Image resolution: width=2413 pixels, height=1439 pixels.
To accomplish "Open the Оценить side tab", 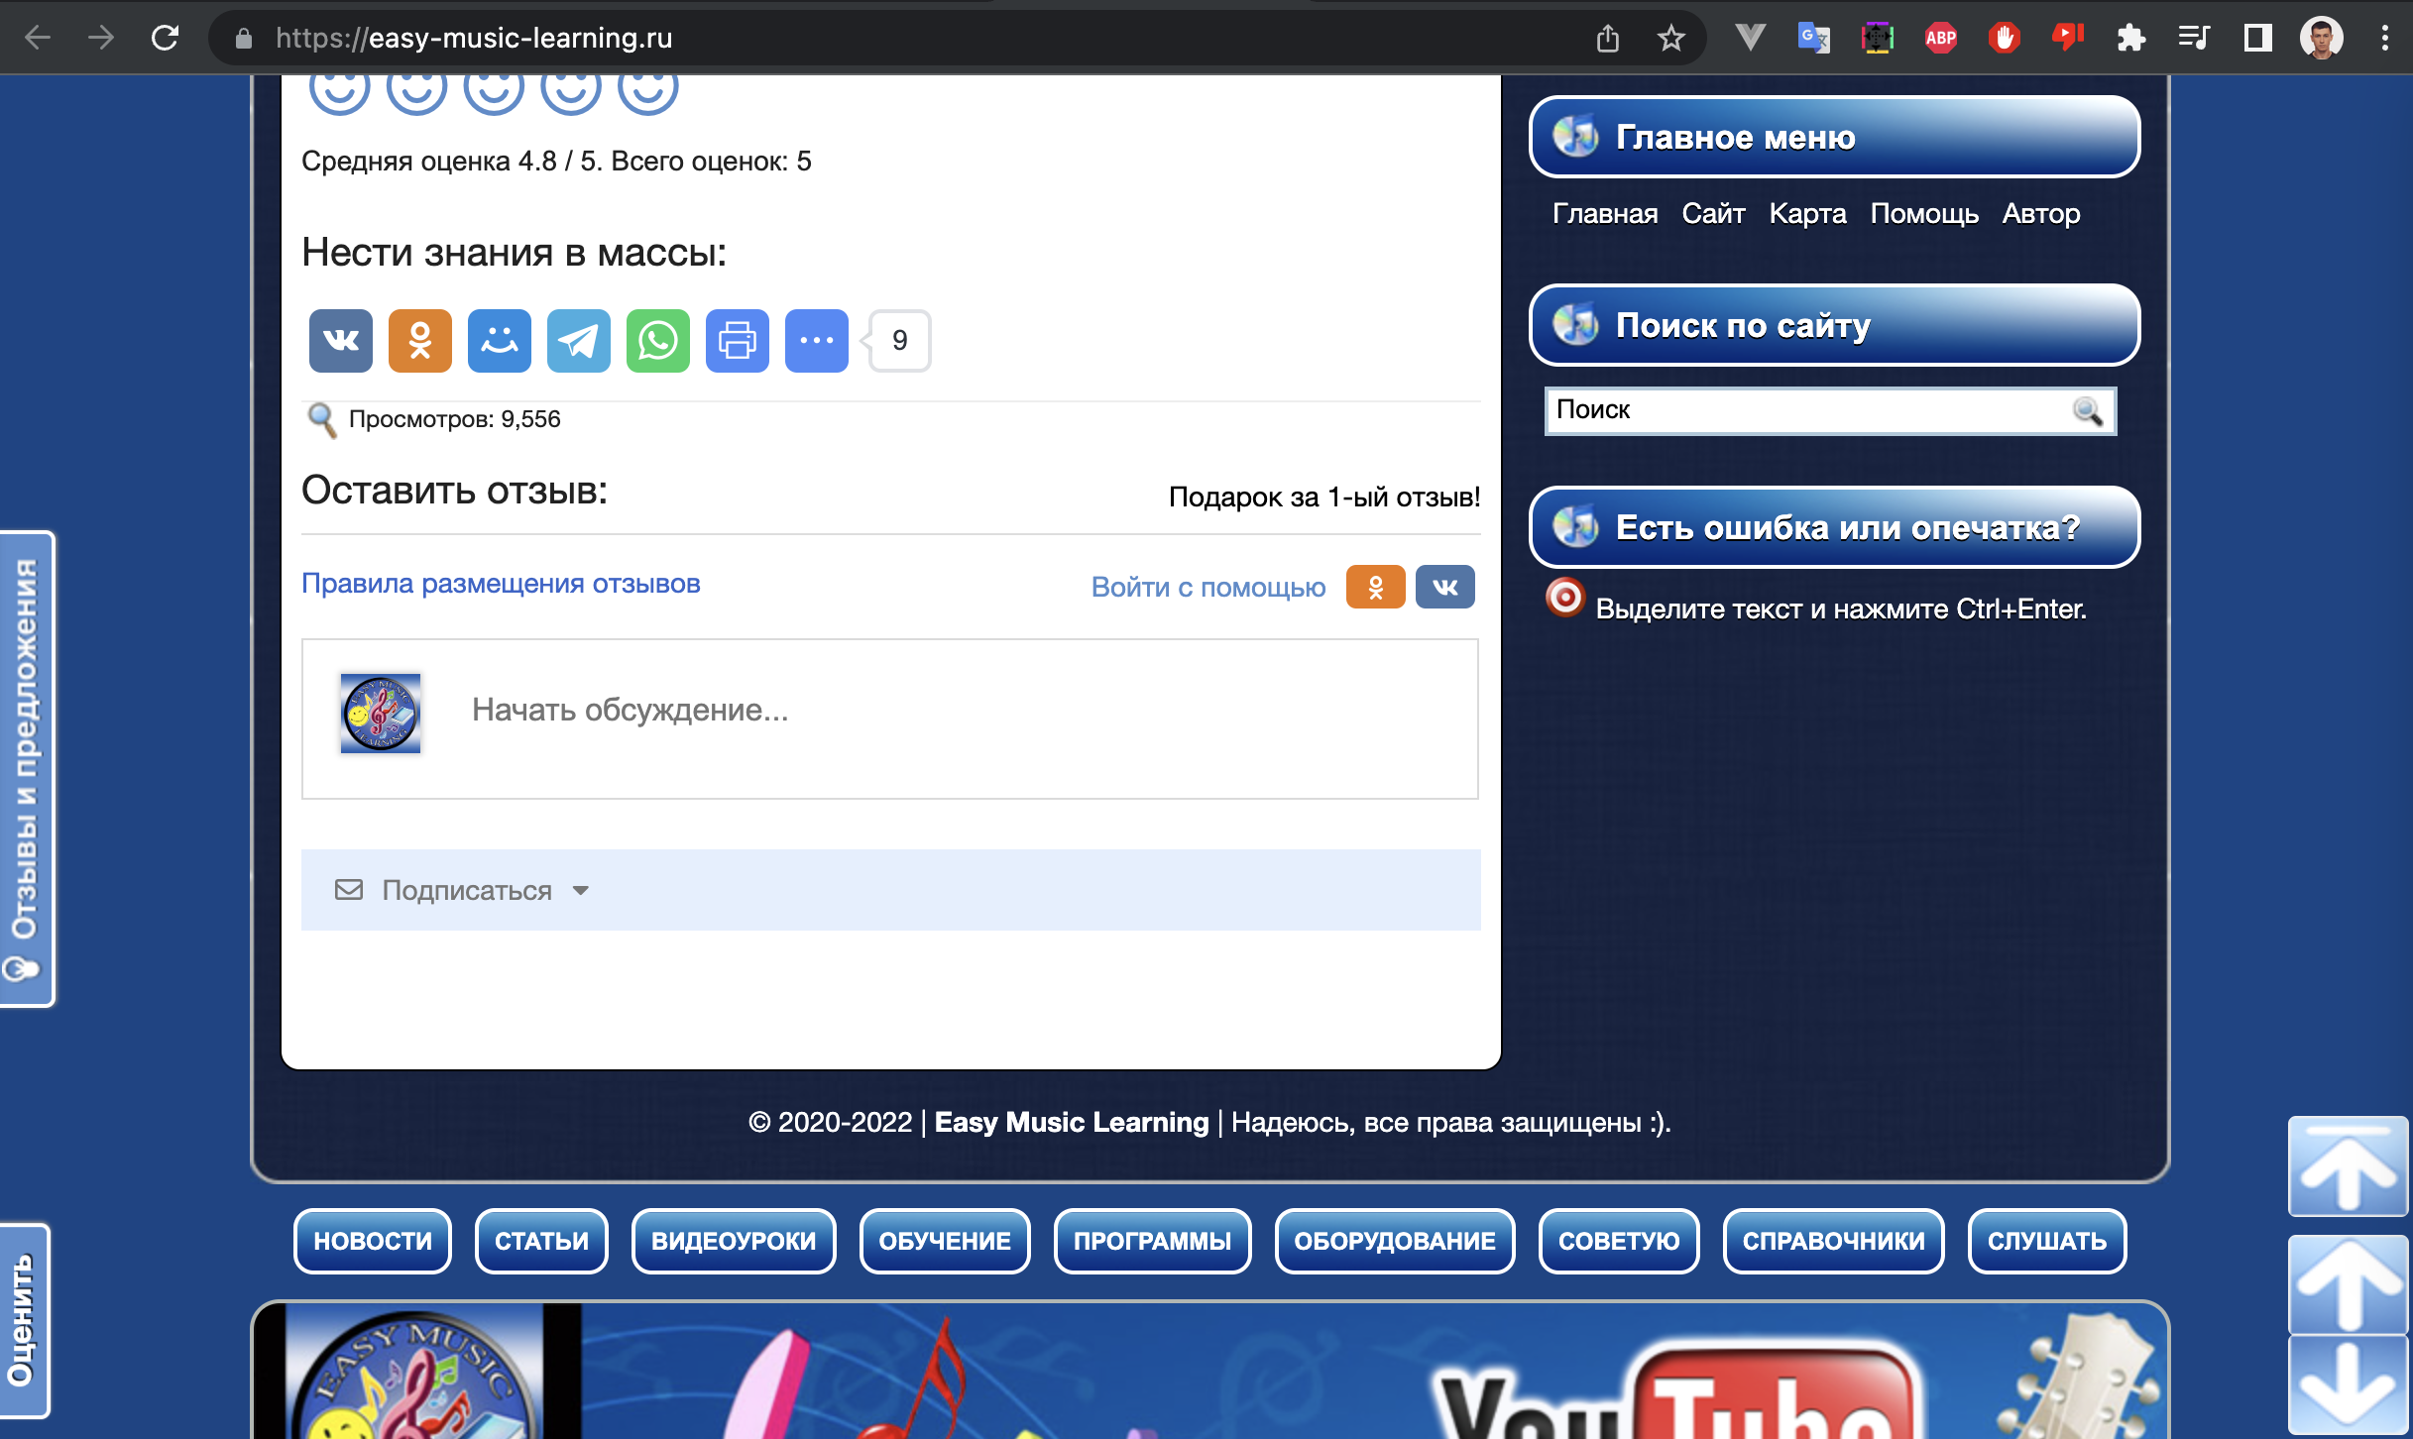I will coord(24,1320).
